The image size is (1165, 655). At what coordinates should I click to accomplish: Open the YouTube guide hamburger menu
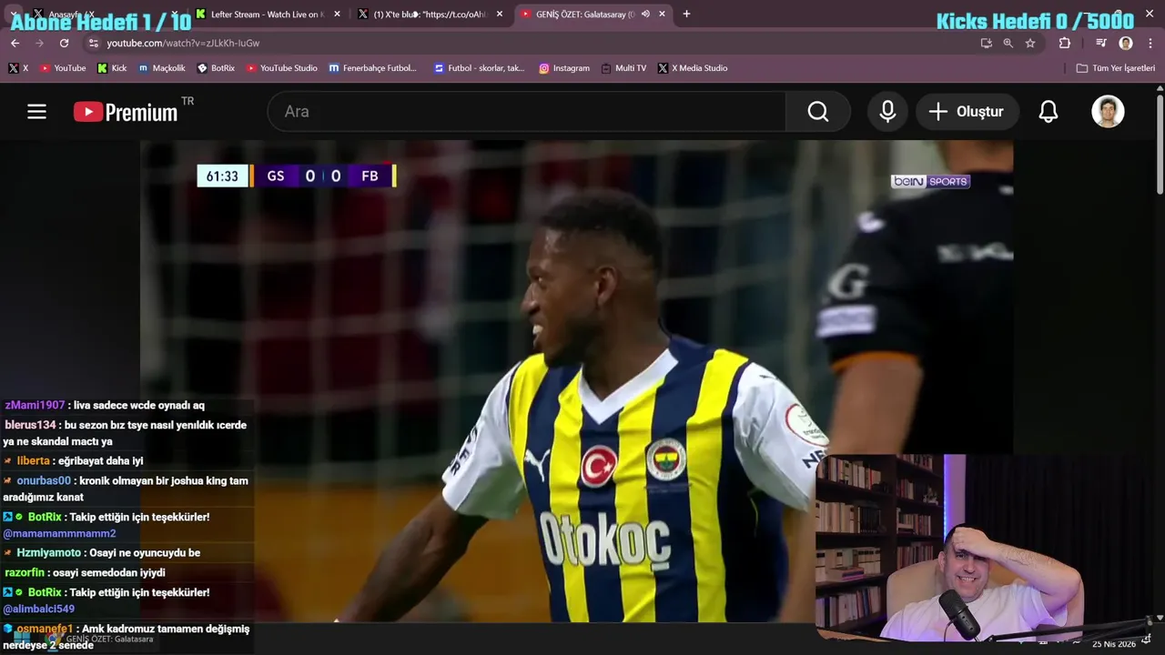[x=36, y=111]
